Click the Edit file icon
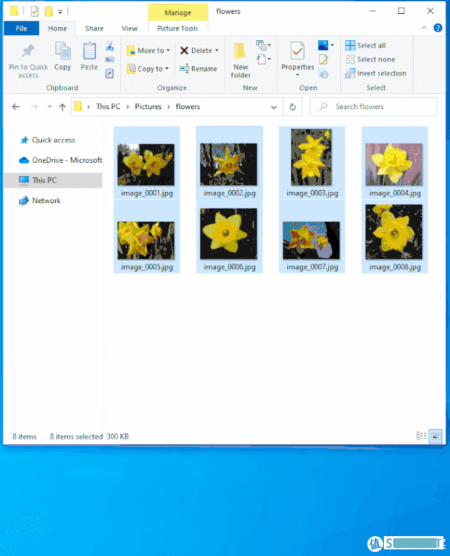 [324, 60]
